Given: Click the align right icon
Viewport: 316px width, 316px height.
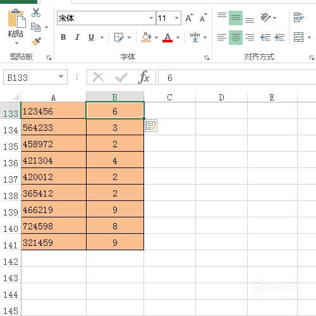Looking at the screenshot, I should 250,37.
